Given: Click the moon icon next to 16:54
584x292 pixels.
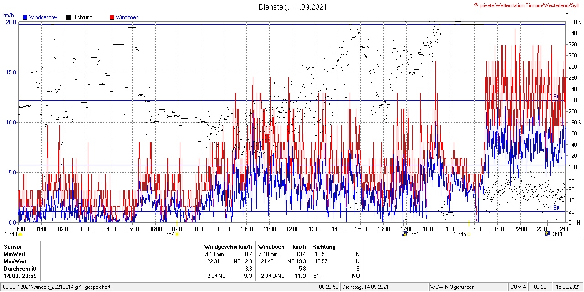Looking at the screenshot, I should pos(404,234).
